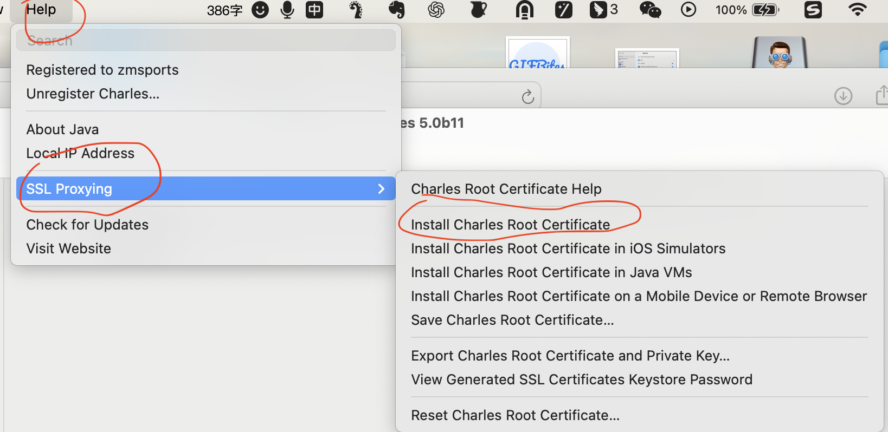Click the browser reload button
Image resolution: width=888 pixels, height=432 pixels.
point(528,97)
